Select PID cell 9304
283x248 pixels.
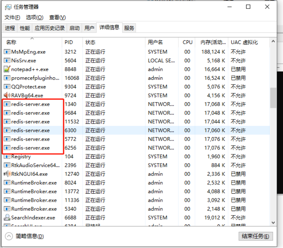coord(70,87)
